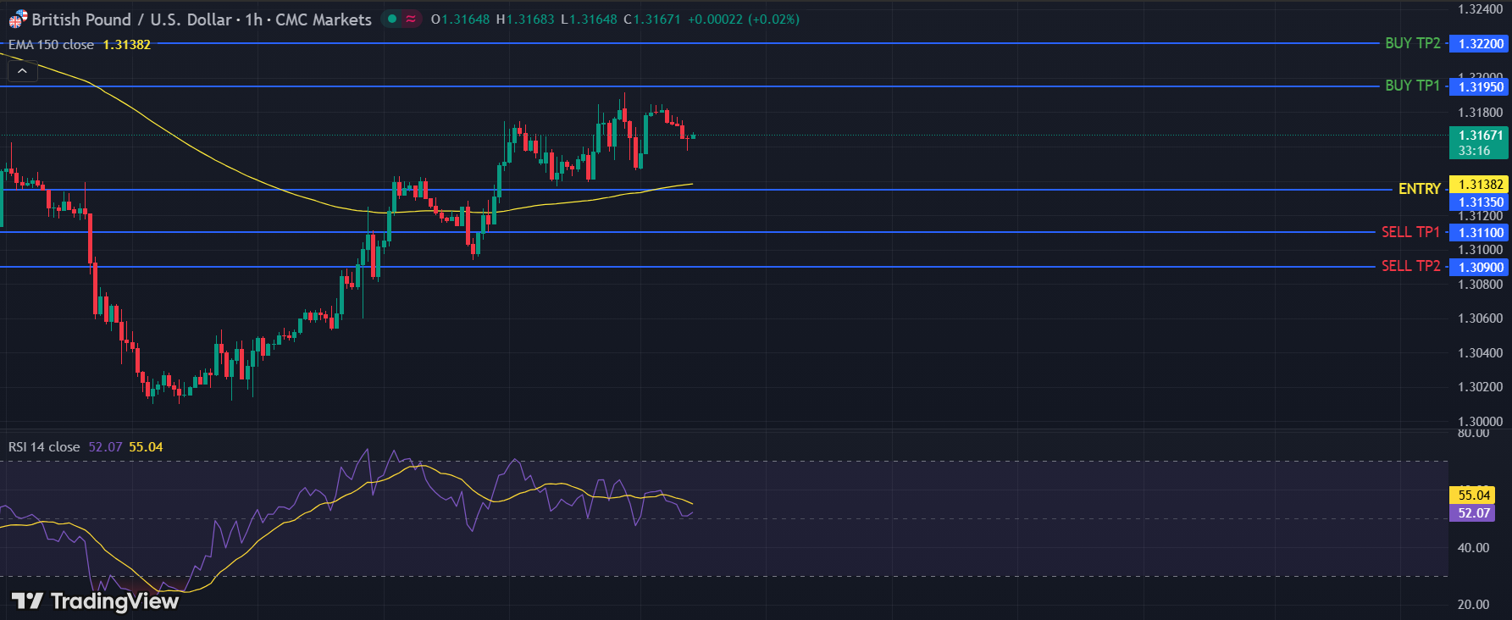Select the RSI 14 close indicator label

(x=44, y=447)
